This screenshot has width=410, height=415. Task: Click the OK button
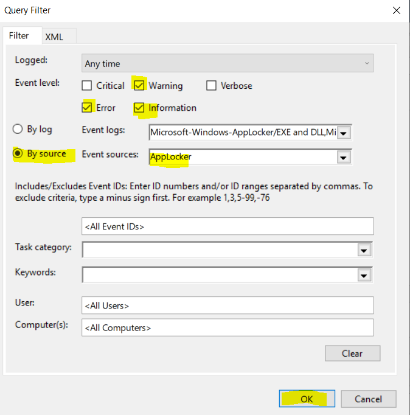[x=307, y=399]
